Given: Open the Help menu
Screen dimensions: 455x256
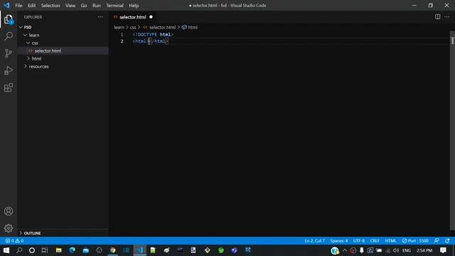Looking at the screenshot, I should click(134, 6).
